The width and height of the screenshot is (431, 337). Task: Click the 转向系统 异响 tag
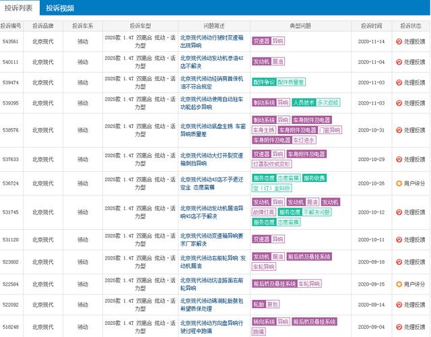coord(271,321)
